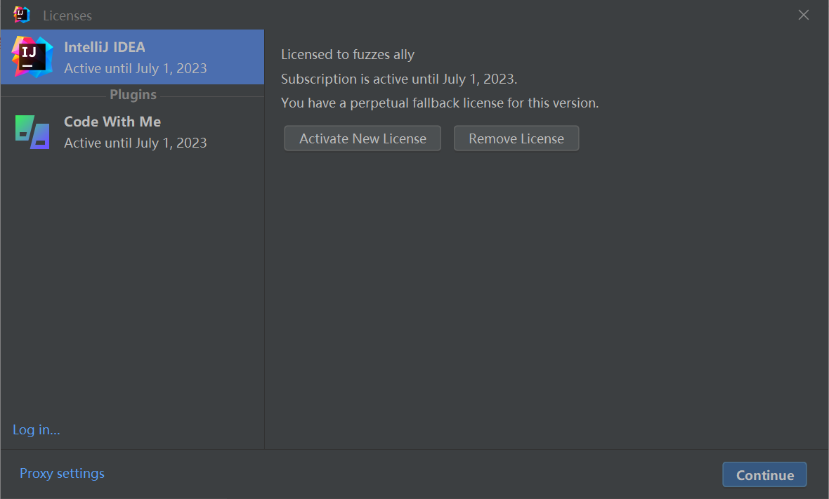Screen dimensions: 829x499
Task: Hit the Continue button
Action: [x=764, y=474]
